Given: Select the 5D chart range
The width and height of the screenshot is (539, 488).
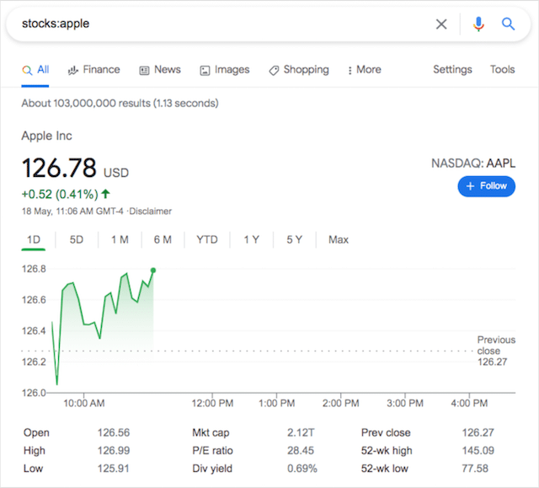Looking at the screenshot, I should pyautogui.click(x=77, y=239).
